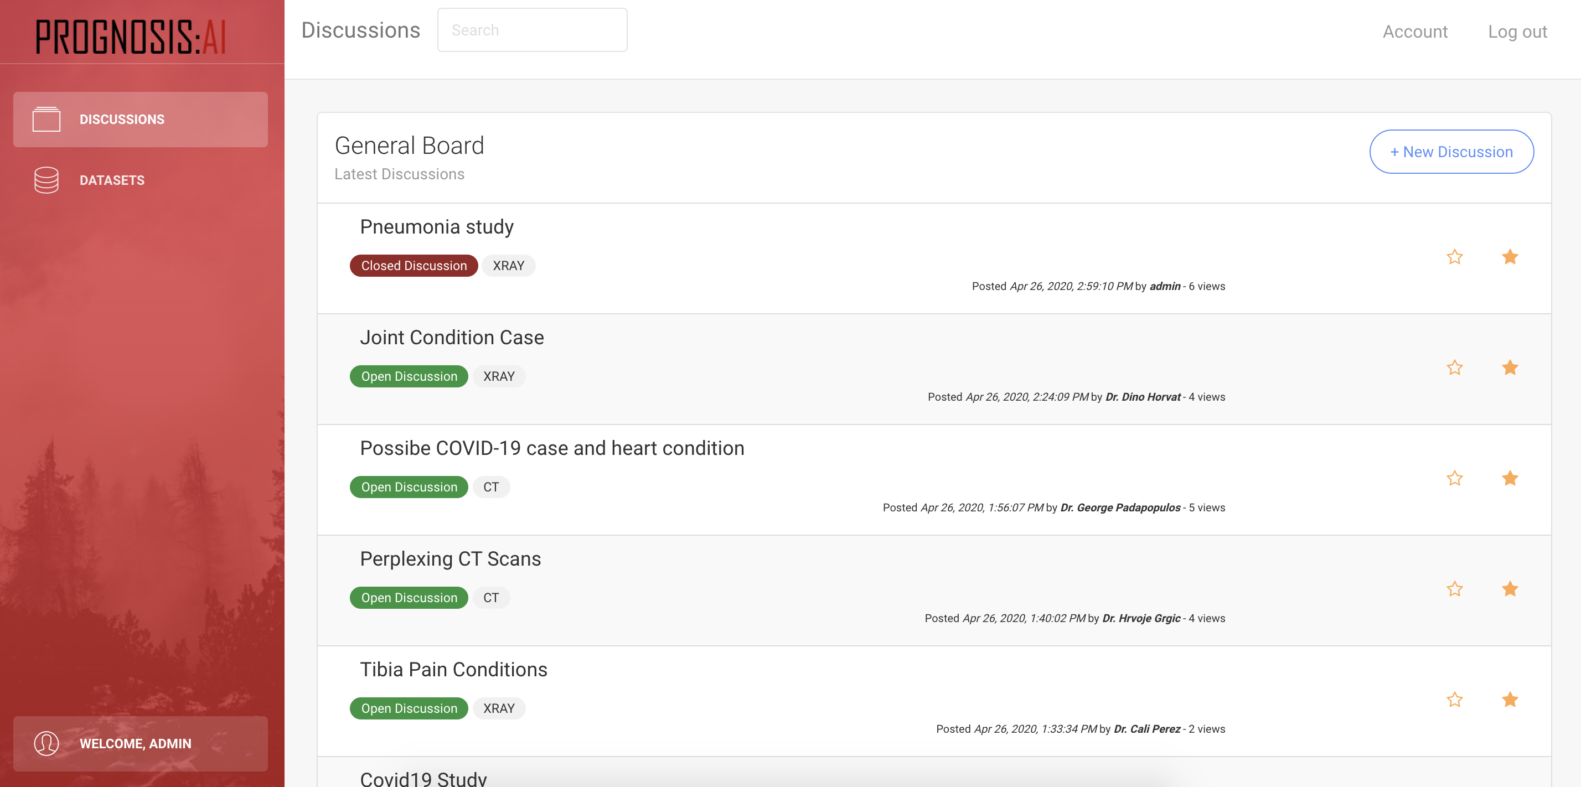Toggle outline star for Joint Condition Case
This screenshot has height=787, width=1581.
pyautogui.click(x=1454, y=367)
